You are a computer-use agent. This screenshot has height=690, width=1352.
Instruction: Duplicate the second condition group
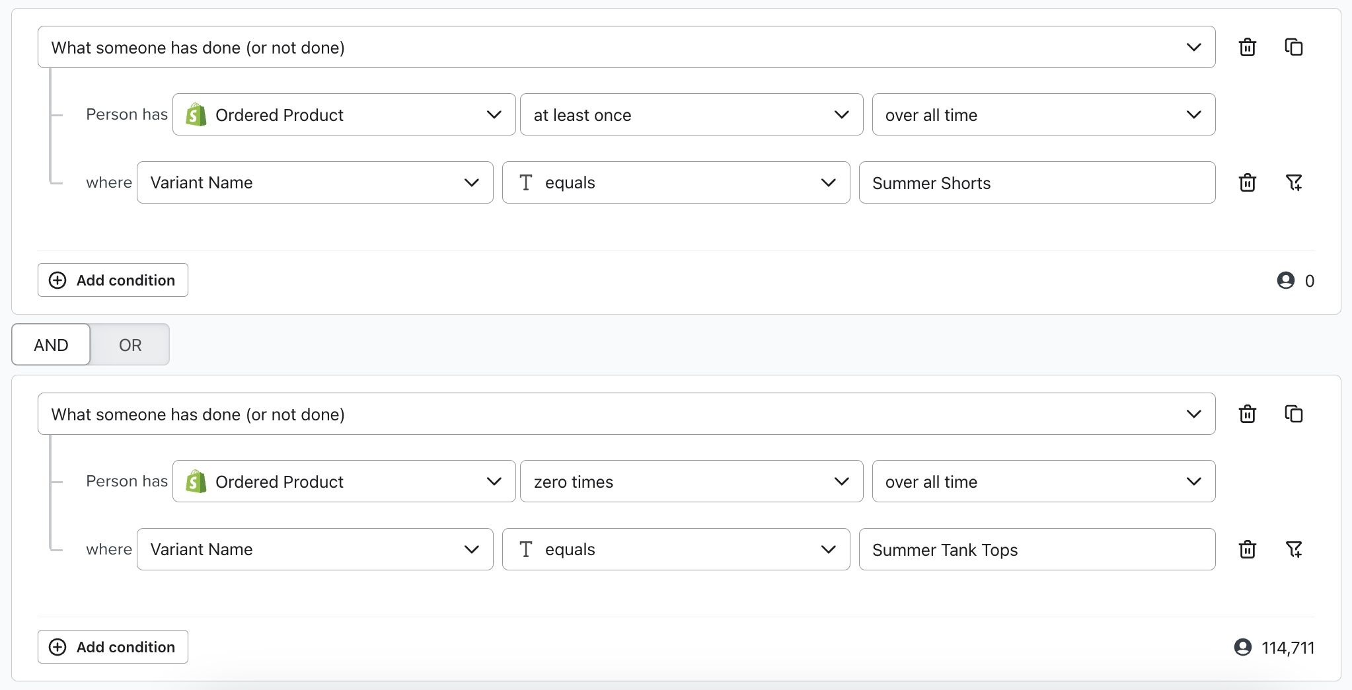pyautogui.click(x=1293, y=414)
